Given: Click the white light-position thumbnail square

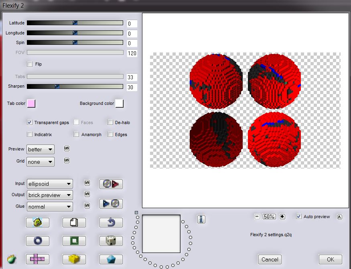Looking at the screenshot, I should [161, 234].
